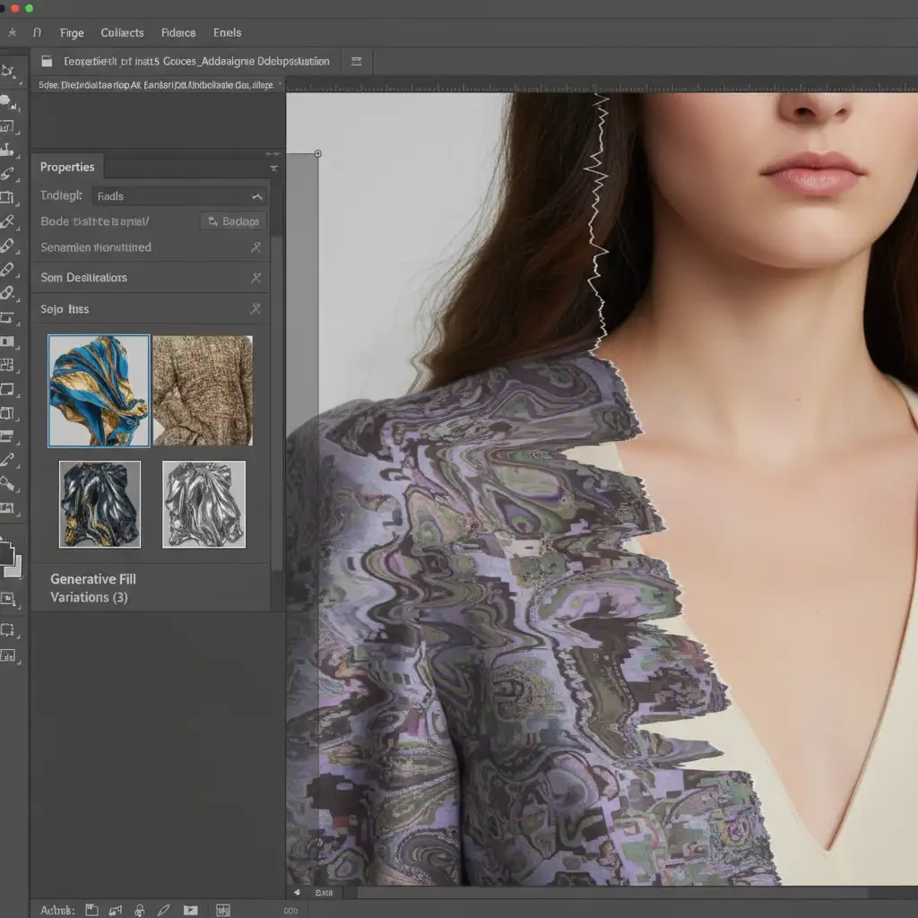Click the foreground color swatch in toolbar
This screenshot has height=918, width=918.
(x=8, y=552)
